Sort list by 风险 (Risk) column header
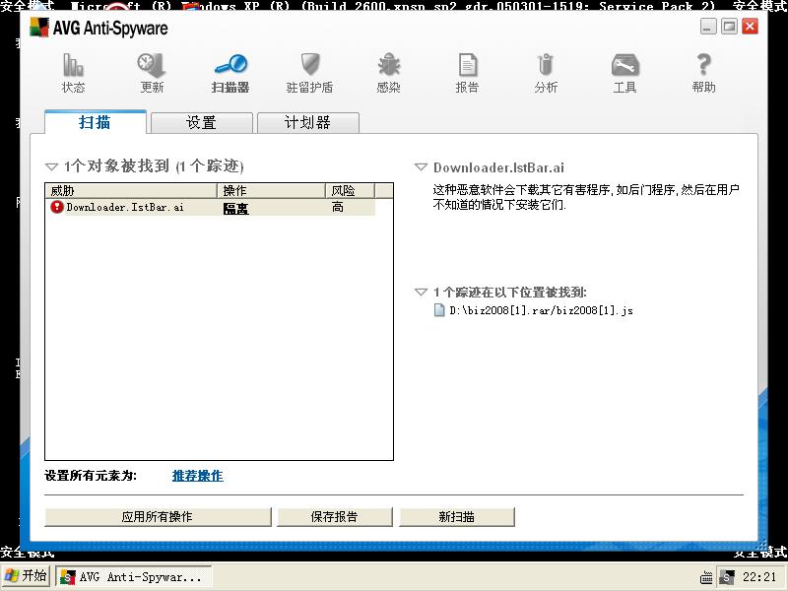Image resolution: width=788 pixels, height=591 pixels. tap(351, 190)
